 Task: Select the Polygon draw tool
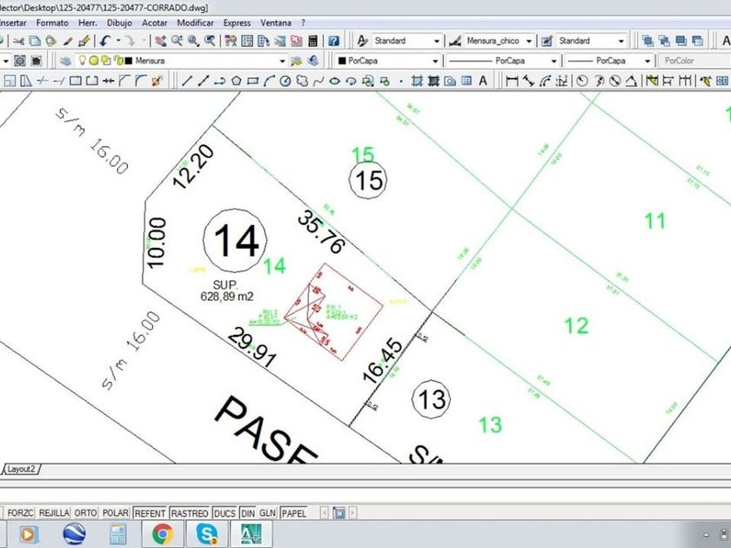pos(236,81)
